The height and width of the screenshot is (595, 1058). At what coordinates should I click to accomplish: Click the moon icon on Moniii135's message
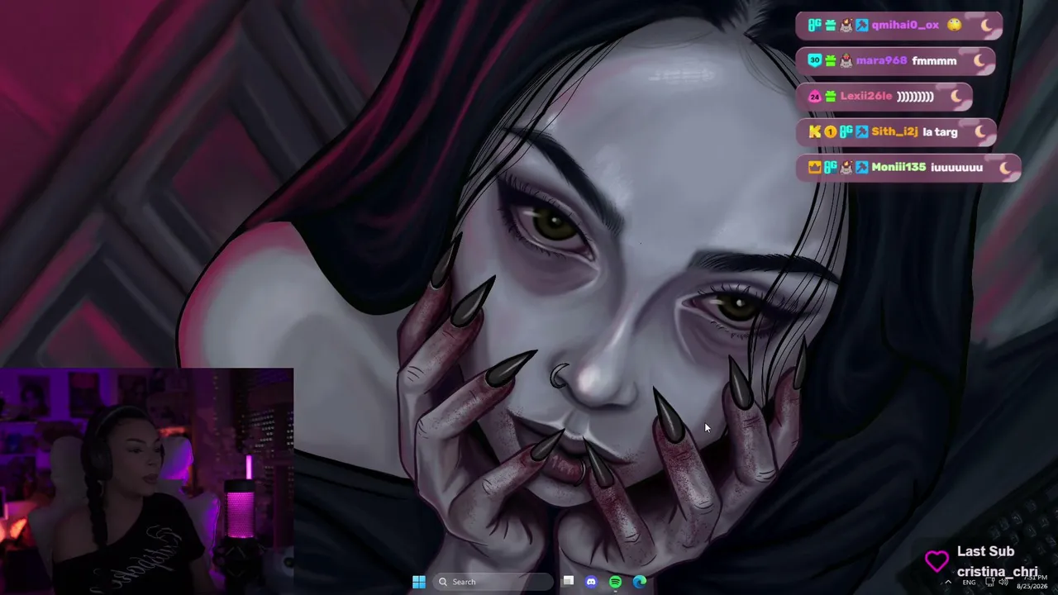tap(1005, 167)
